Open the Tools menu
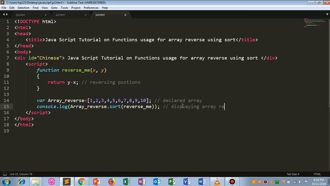 coord(64,8)
